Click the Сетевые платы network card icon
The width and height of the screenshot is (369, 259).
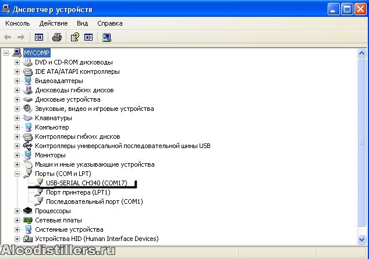(x=28, y=220)
